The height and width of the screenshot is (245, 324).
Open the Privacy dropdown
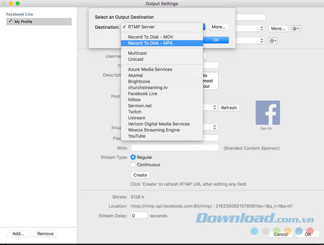click(210, 127)
